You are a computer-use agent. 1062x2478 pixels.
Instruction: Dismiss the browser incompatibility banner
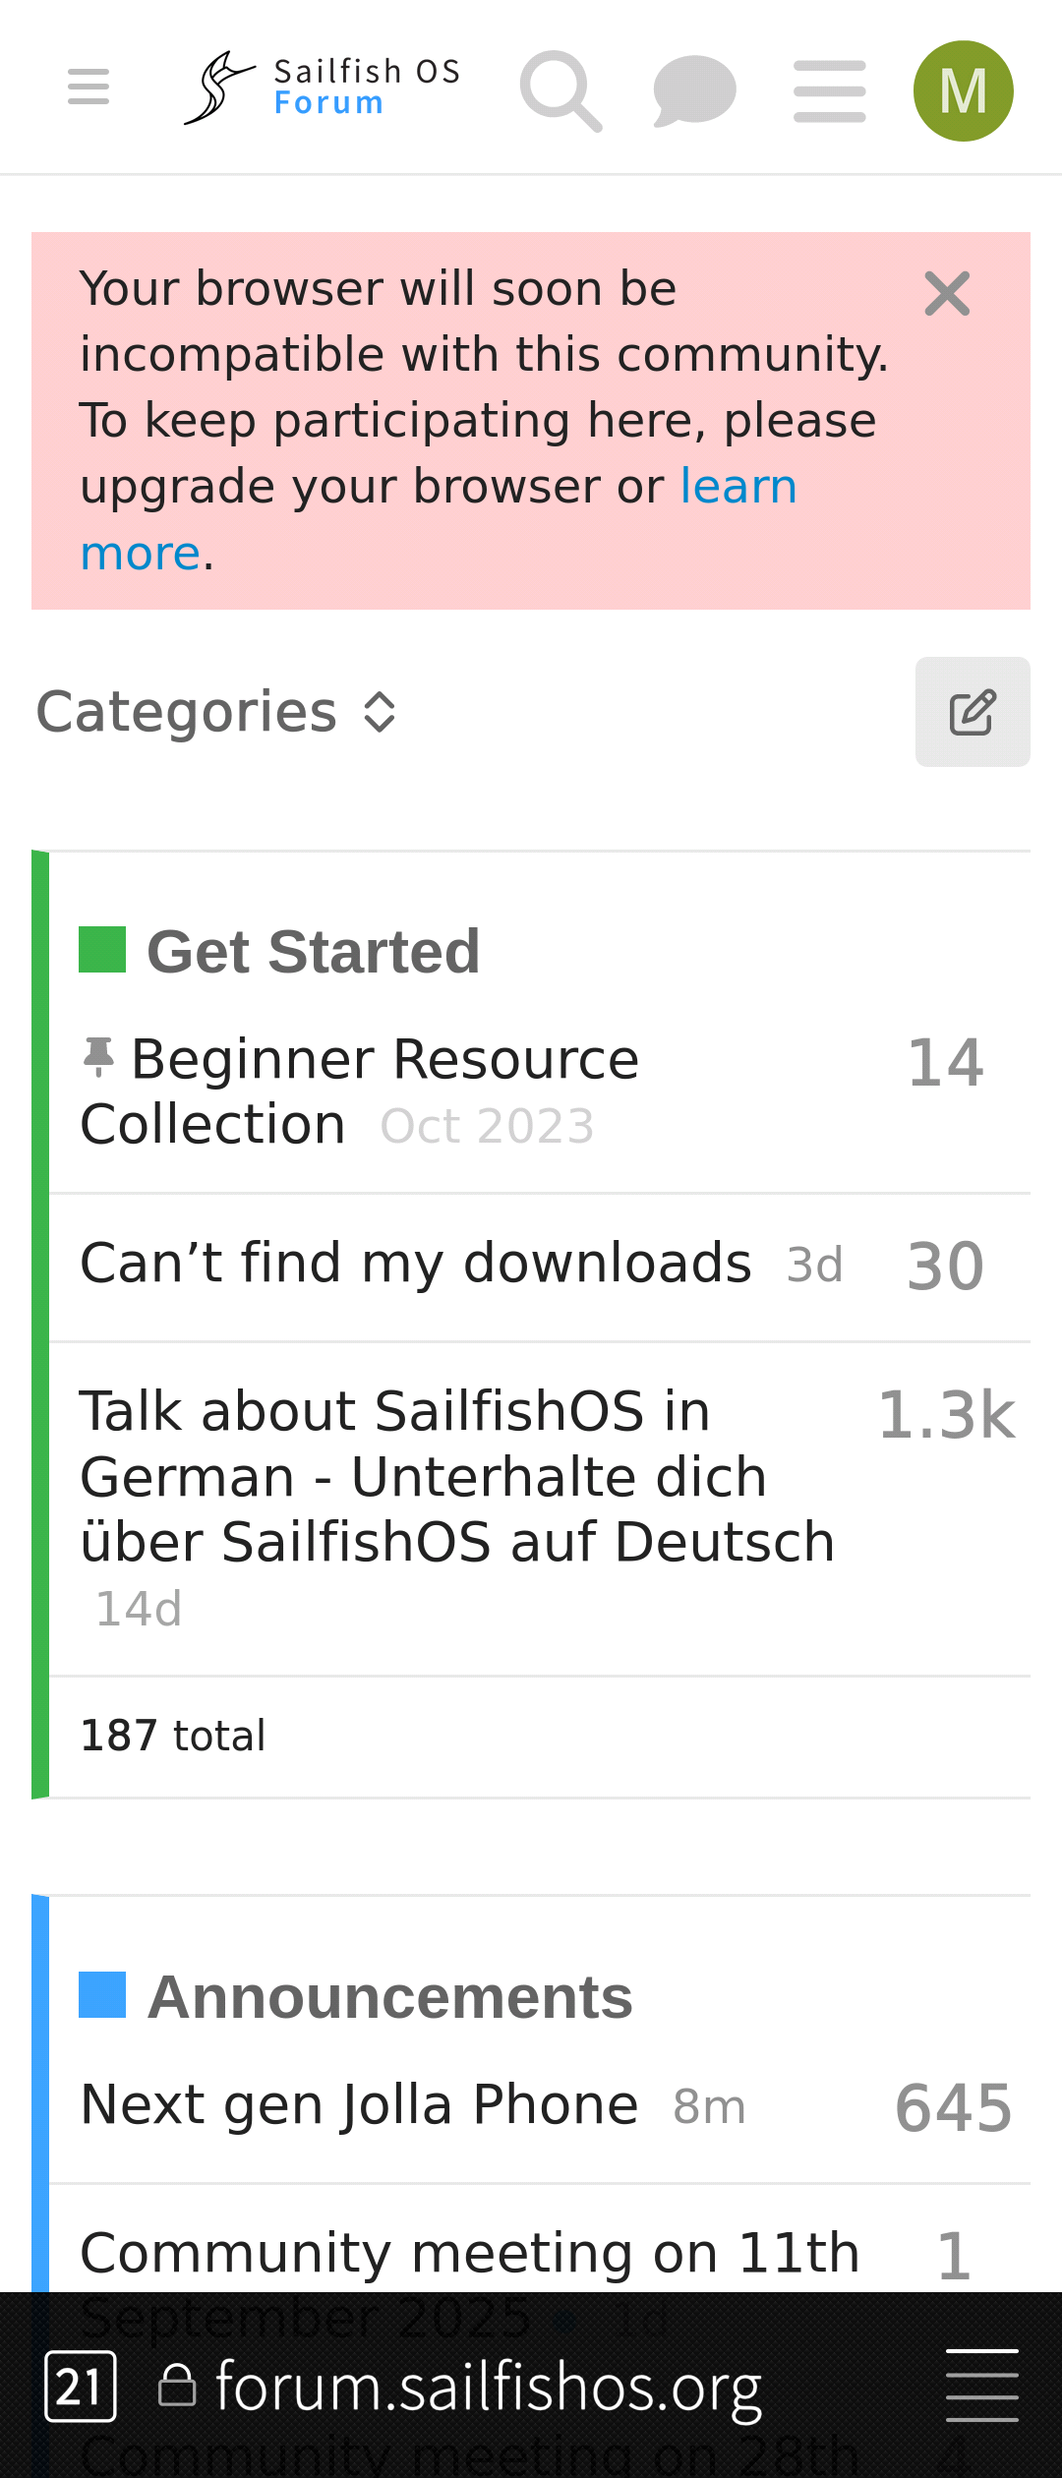click(x=947, y=294)
